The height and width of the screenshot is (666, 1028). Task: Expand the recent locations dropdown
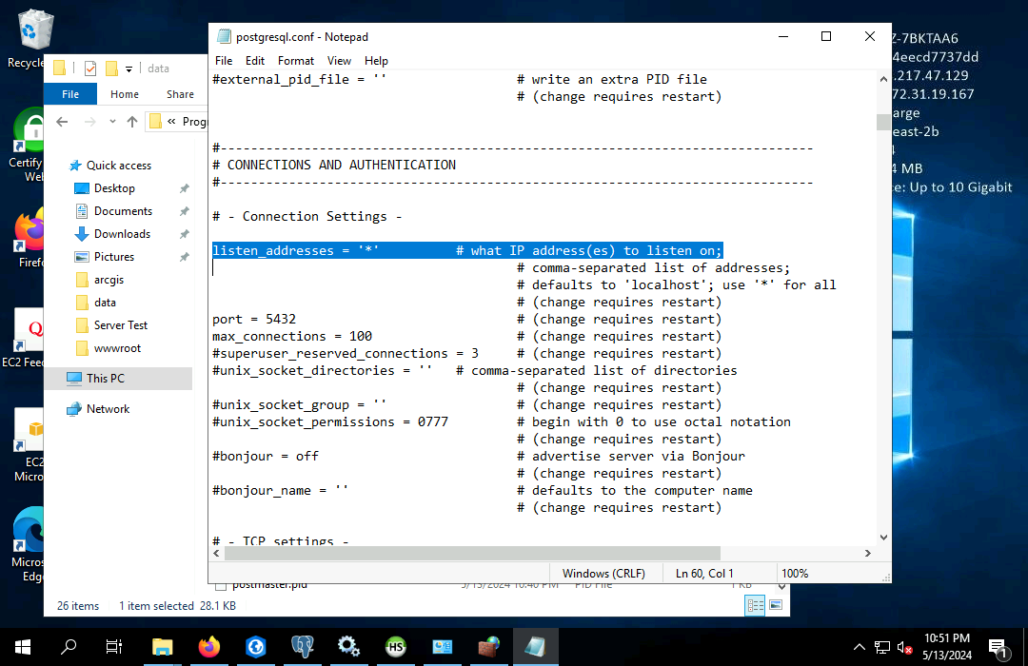pyautogui.click(x=110, y=122)
